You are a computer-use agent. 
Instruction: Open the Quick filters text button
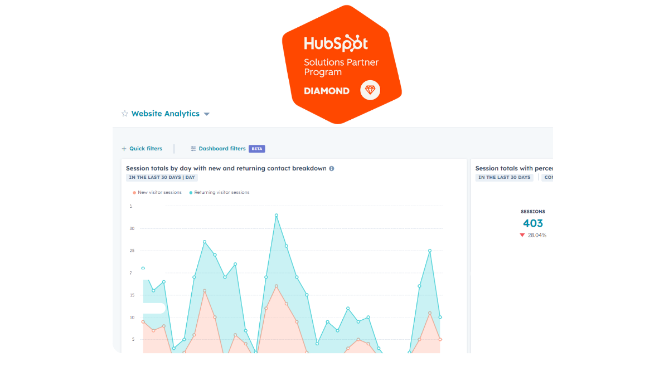pyautogui.click(x=146, y=149)
